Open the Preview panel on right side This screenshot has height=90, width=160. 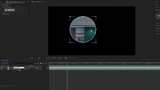(157, 7)
